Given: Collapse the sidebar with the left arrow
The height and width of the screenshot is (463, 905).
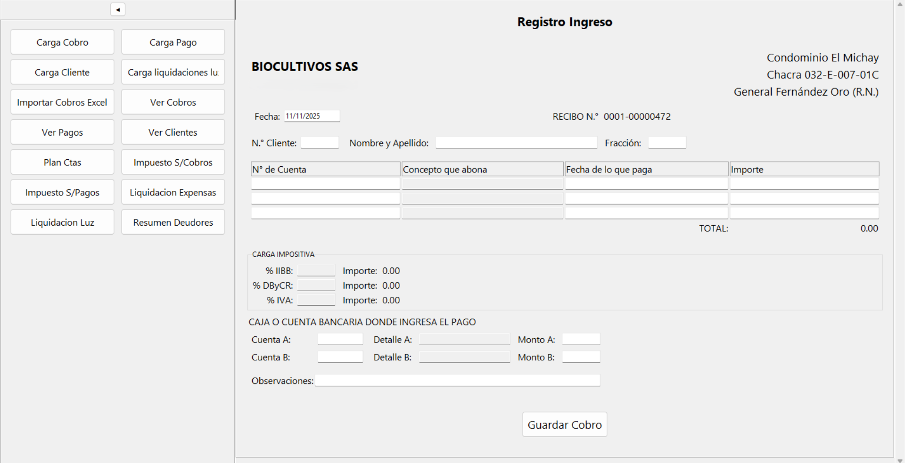Looking at the screenshot, I should 117,9.
